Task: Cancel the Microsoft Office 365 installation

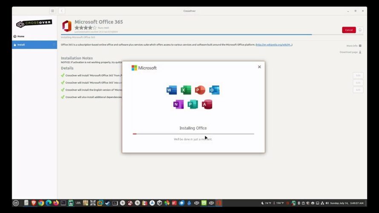Action: pyautogui.click(x=349, y=30)
